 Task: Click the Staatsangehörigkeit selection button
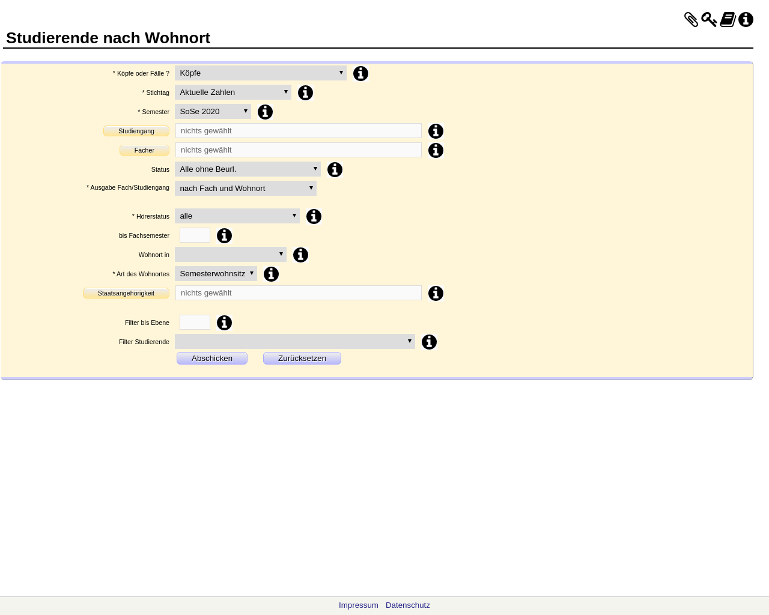[x=126, y=293]
